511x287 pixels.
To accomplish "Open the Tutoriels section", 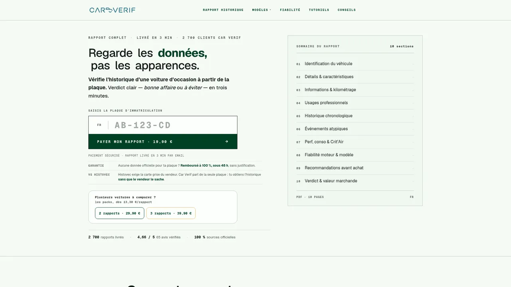I will point(319,10).
